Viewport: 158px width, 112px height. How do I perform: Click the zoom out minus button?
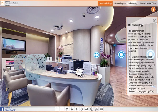(x=62, y=109)
